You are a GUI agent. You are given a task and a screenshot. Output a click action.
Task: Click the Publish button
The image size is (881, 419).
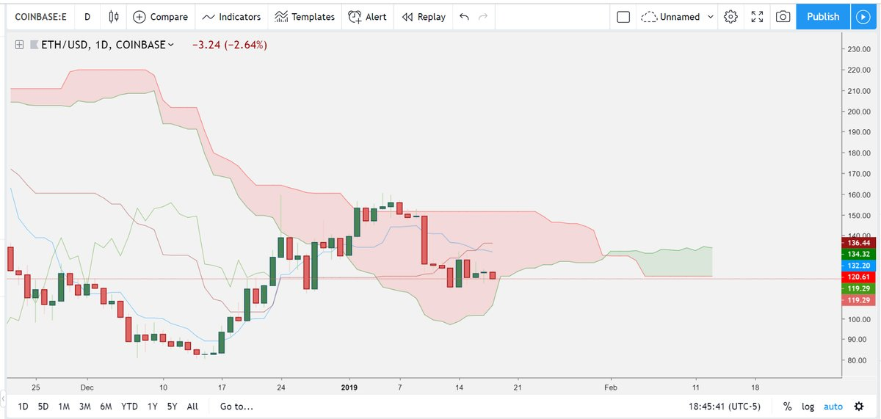click(822, 17)
